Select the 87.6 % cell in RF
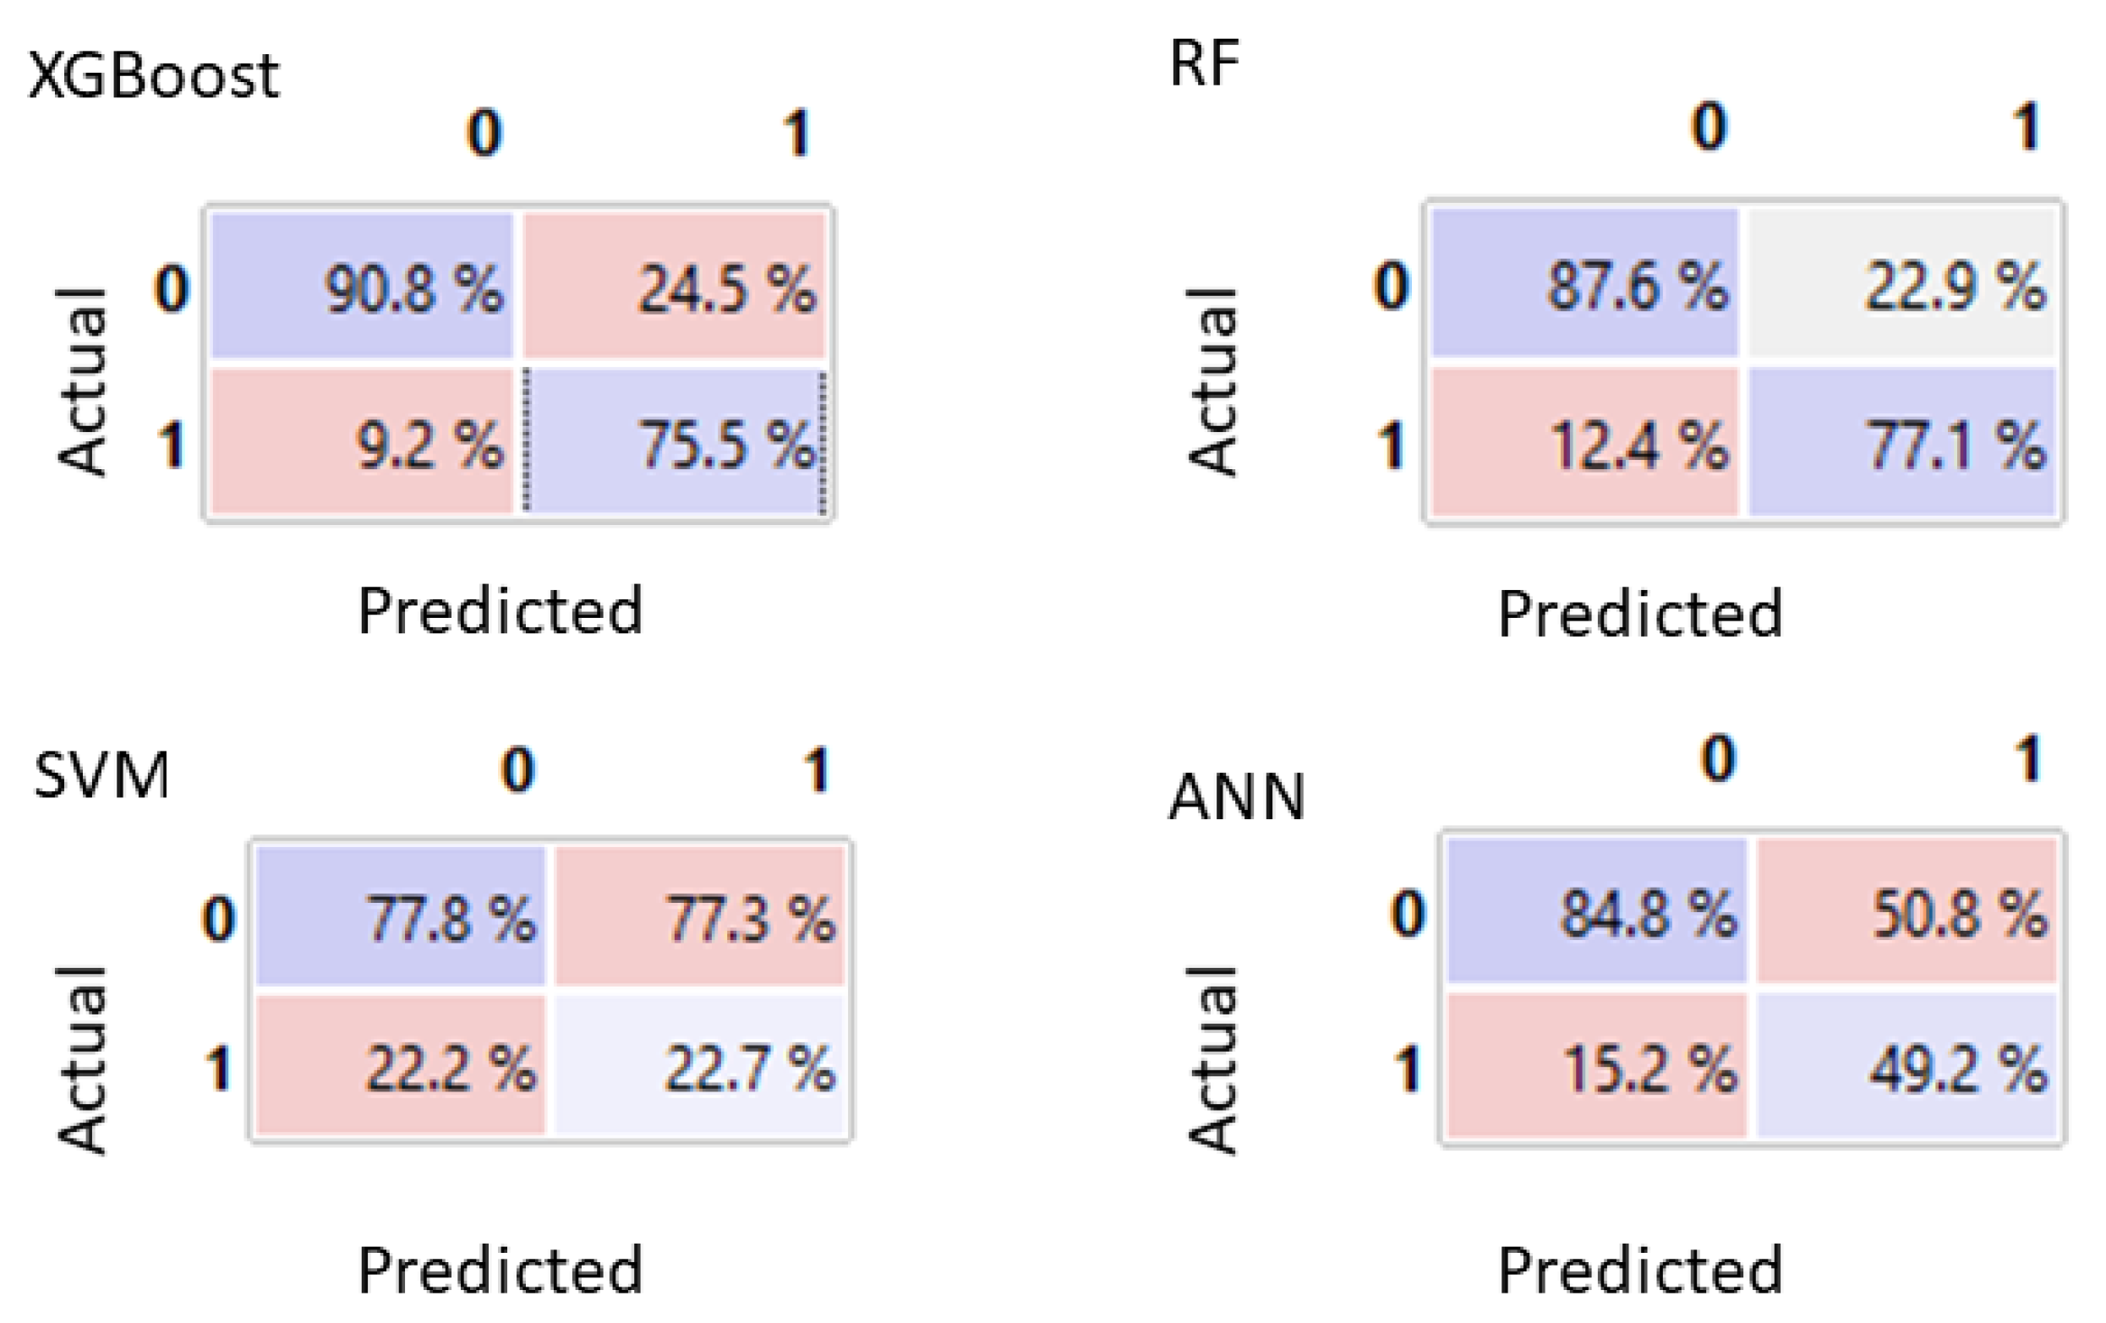The height and width of the screenshot is (1323, 2106). [x=1584, y=283]
